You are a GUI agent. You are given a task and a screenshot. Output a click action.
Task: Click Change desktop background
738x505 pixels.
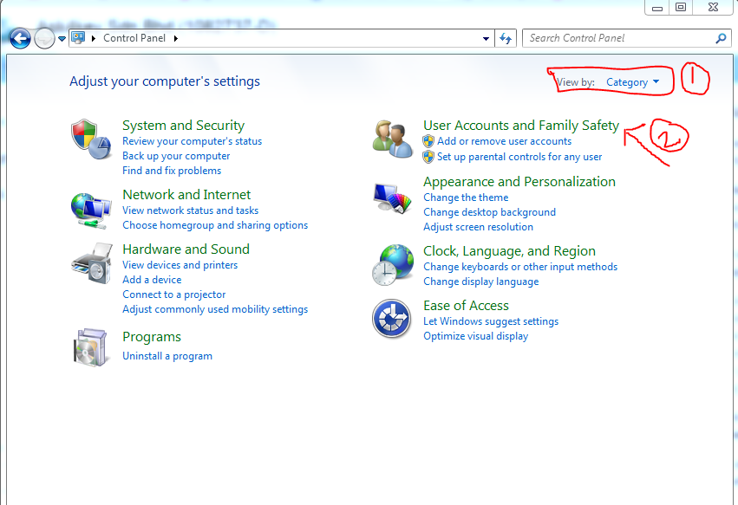tap(489, 212)
